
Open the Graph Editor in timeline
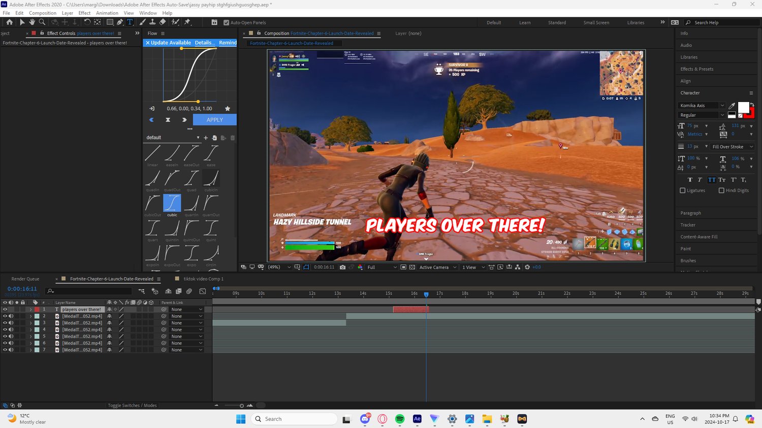tap(203, 291)
